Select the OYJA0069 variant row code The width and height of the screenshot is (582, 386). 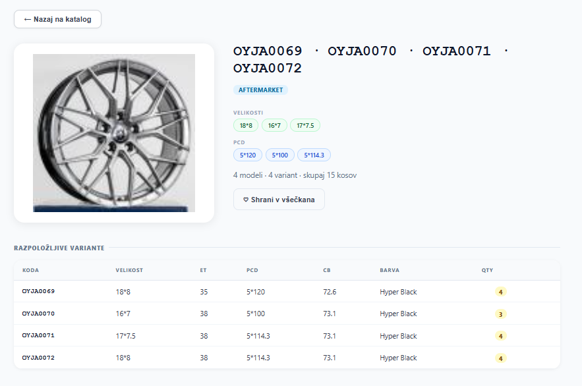(x=38, y=291)
